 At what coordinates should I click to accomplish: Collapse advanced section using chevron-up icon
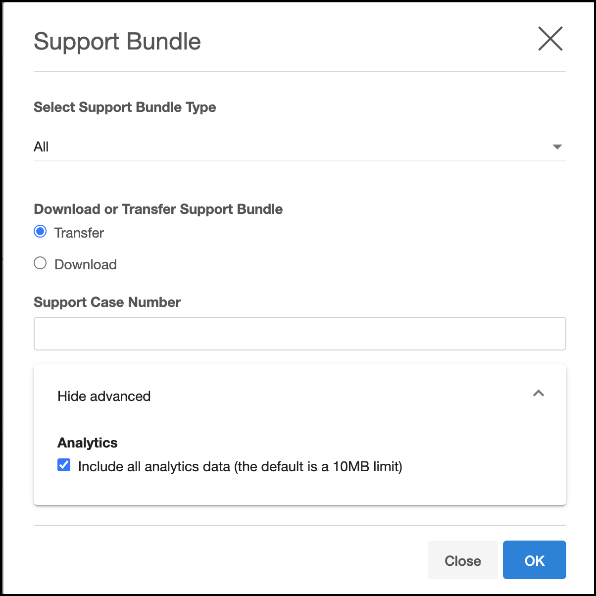[x=538, y=394]
